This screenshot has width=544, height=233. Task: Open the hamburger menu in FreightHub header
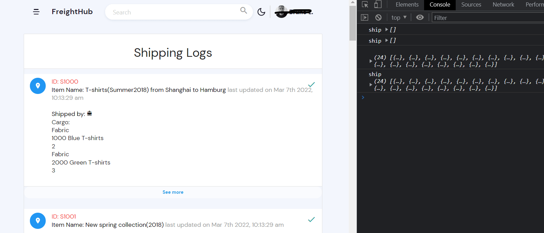36,12
